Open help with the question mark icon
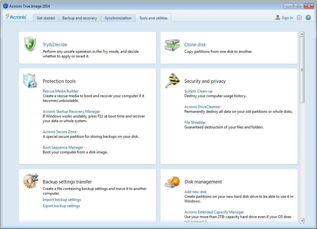 pyautogui.click(x=308, y=18)
